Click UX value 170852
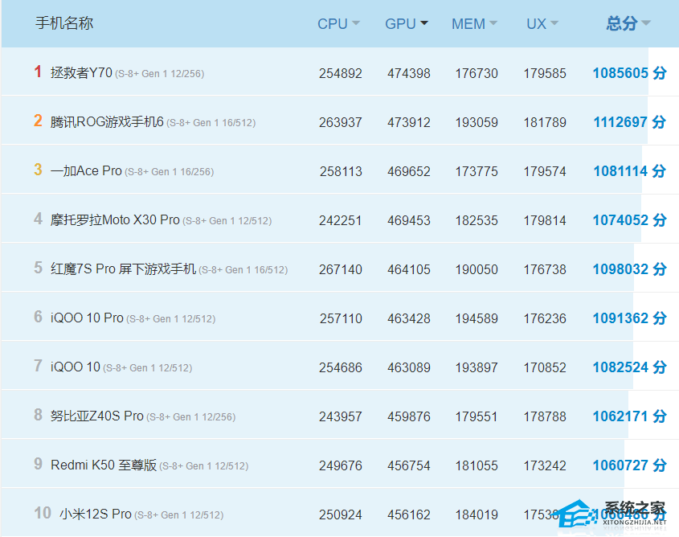Image resolution: width=679 pixels, height=537 pixels. point(545,367)
